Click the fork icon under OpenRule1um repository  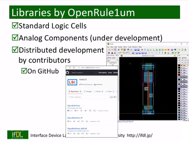tap(81, 111)
